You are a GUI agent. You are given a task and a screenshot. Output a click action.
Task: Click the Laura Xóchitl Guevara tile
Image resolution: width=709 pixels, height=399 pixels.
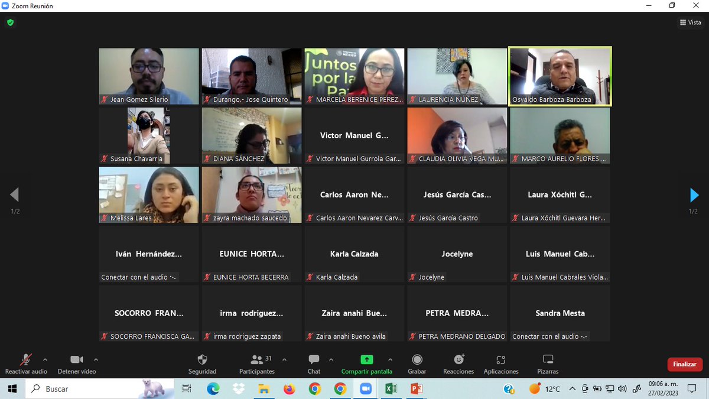560,194
